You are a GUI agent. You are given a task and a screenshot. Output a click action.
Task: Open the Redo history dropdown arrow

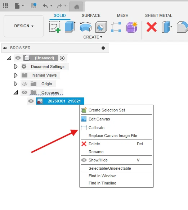pos(65,5)
